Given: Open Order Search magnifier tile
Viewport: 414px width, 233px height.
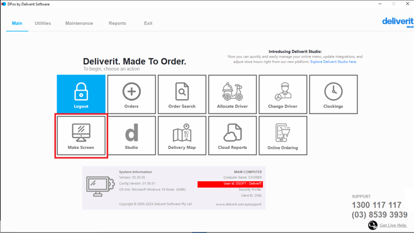Looking at the screenshot, I should click(182, 94).
